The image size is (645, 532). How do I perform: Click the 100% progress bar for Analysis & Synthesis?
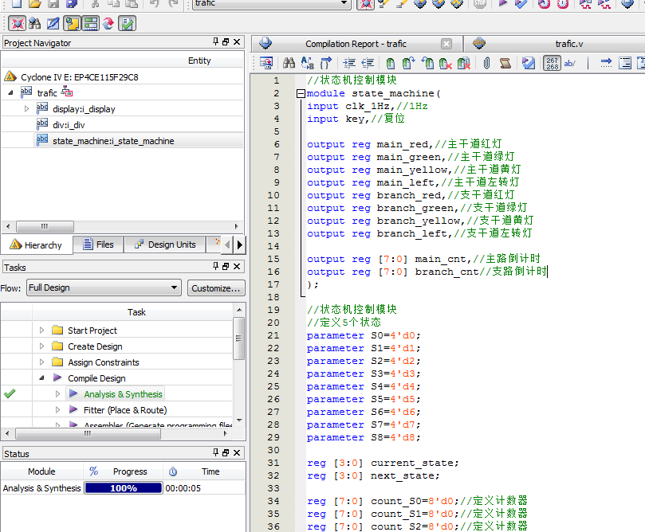(x=124, y=487)
